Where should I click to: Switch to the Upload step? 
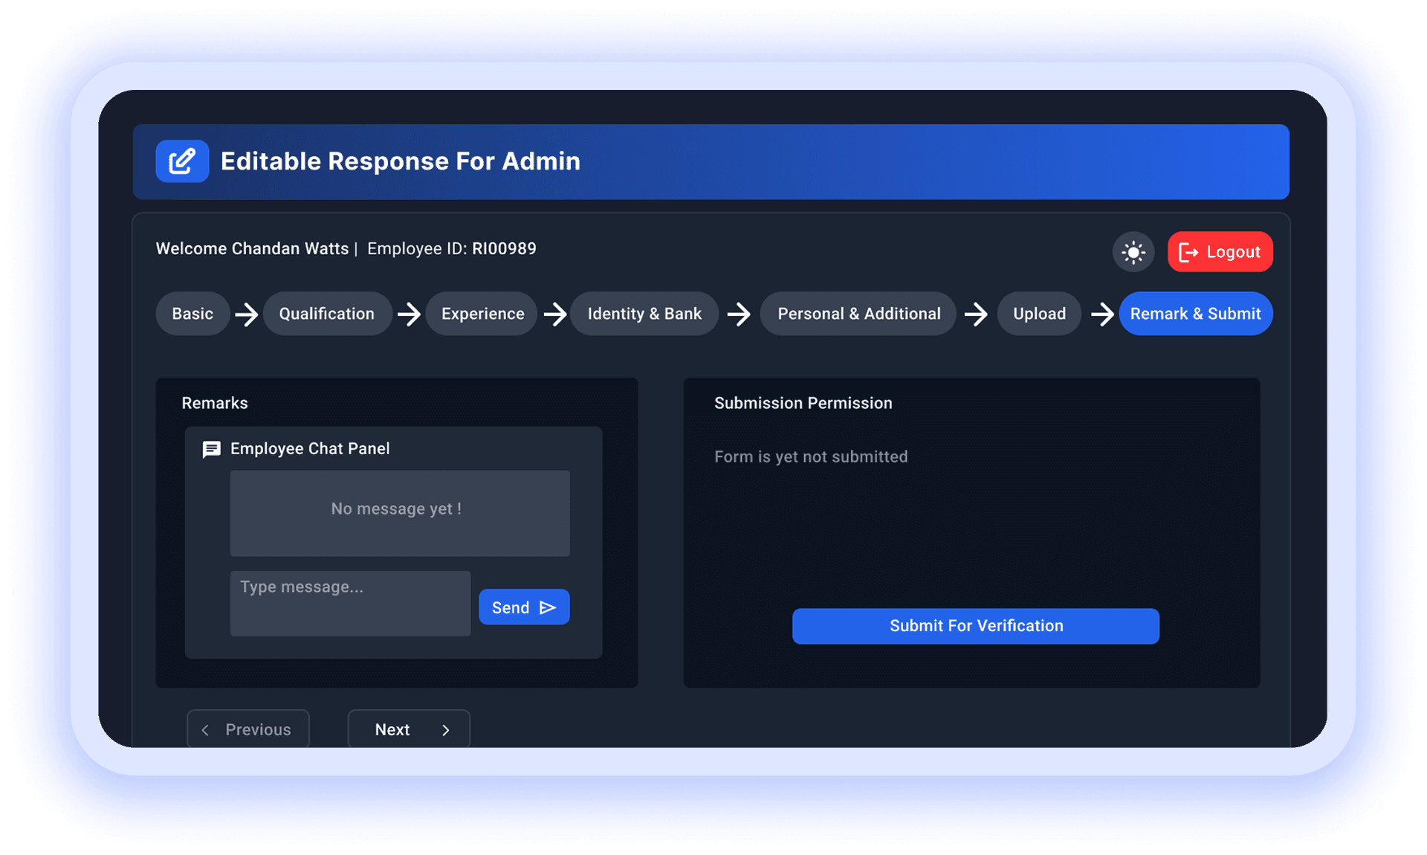point(1038,314)
